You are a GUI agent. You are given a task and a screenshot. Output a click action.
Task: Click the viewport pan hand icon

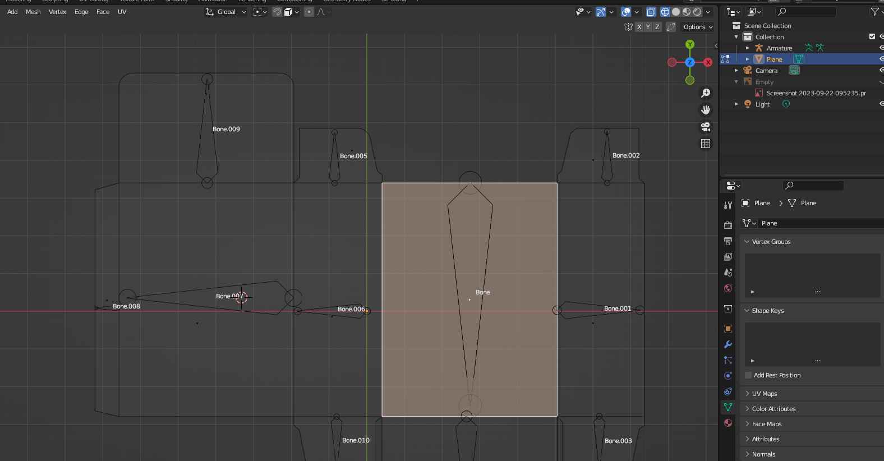(x=706, y=110)
